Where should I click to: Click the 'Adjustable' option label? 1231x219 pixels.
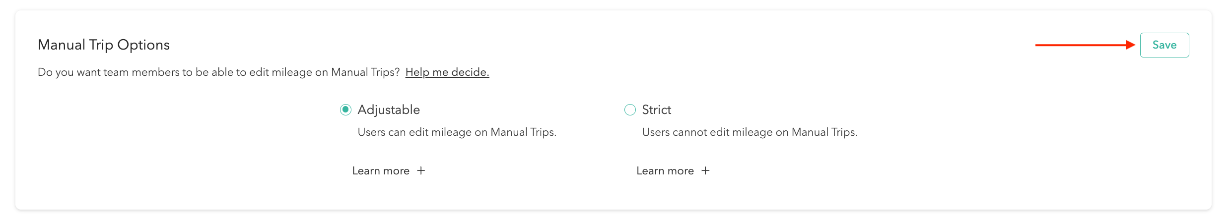[x=389, y=109]
